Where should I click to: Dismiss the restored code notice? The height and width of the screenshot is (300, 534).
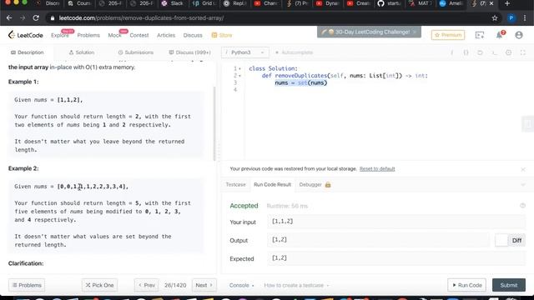[x=523, y=169]
